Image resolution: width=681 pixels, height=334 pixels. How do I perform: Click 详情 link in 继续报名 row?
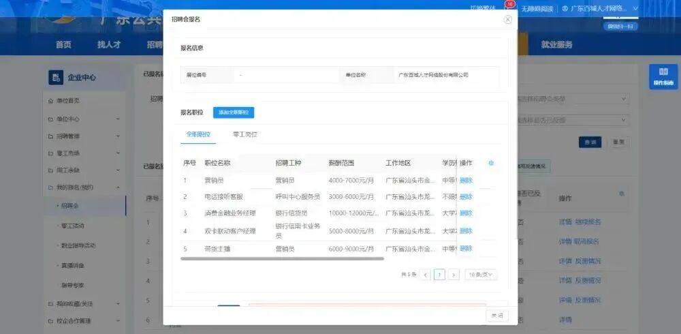point(565,222)
